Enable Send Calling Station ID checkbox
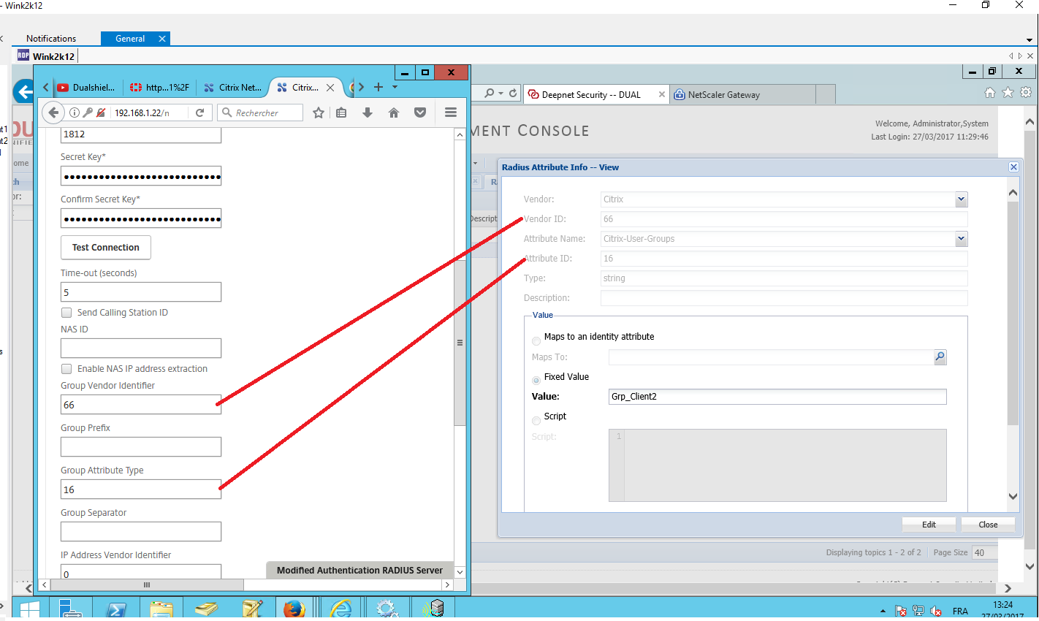This screenshot has width=1039, height=621. tap(66, 313)
